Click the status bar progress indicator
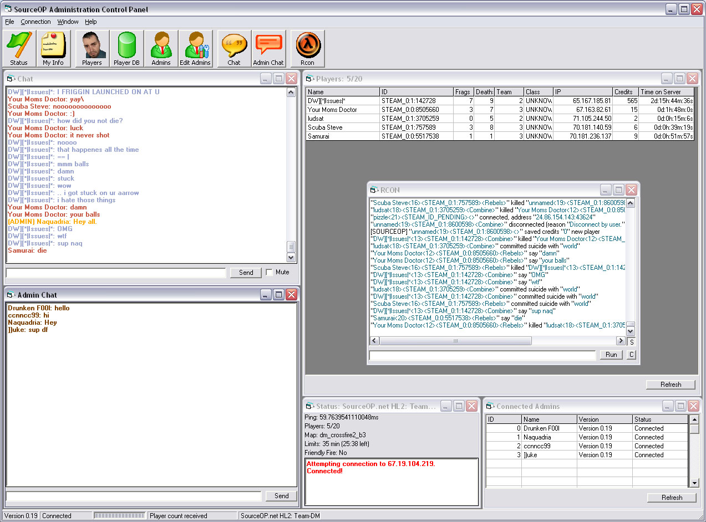Image resolution: width=706 pixels, height=522 pixels. pyautogui.click(x=119, y=516)
